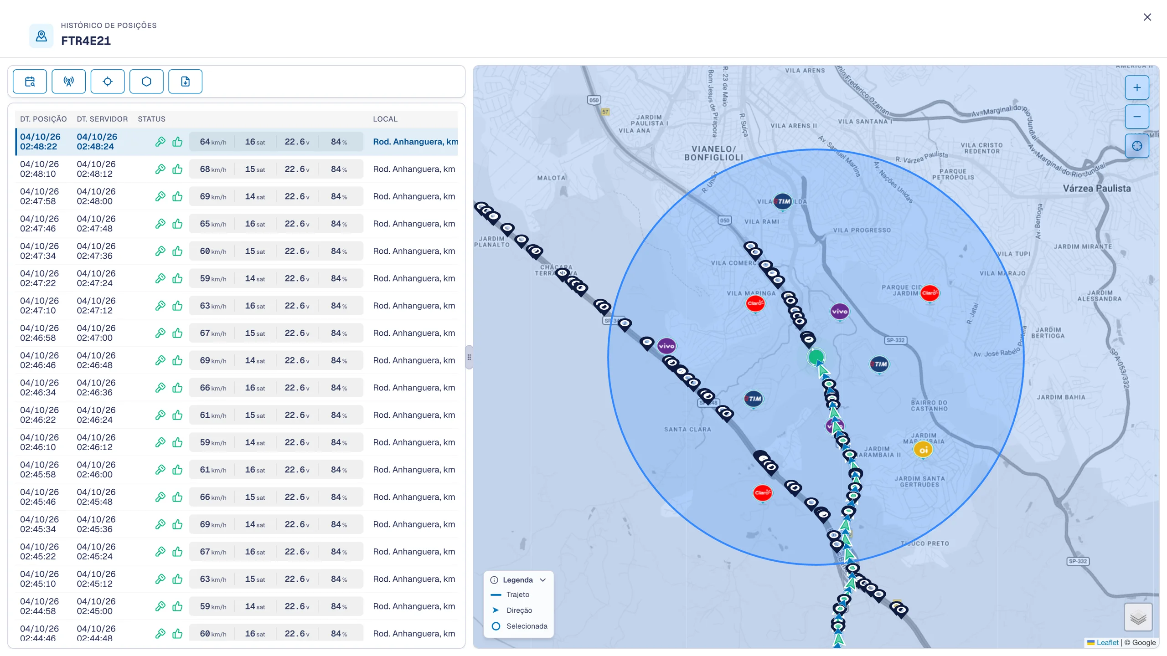Click 84 % battery in 02:45:34 row
The height and width of the screenshot is (656, 1167).
coord(339,524)
